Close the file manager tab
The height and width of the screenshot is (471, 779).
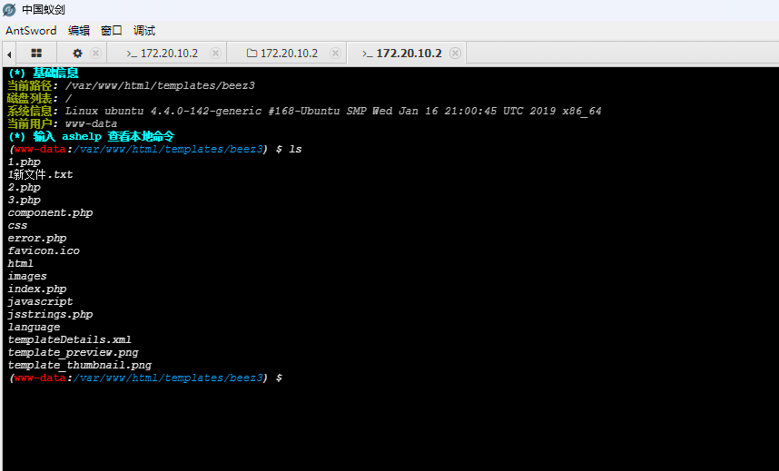[x=335, y=54]
